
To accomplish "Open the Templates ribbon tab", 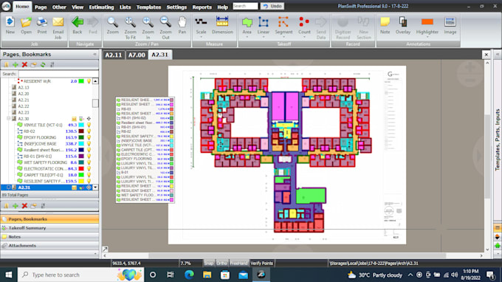I will [148, 7].
